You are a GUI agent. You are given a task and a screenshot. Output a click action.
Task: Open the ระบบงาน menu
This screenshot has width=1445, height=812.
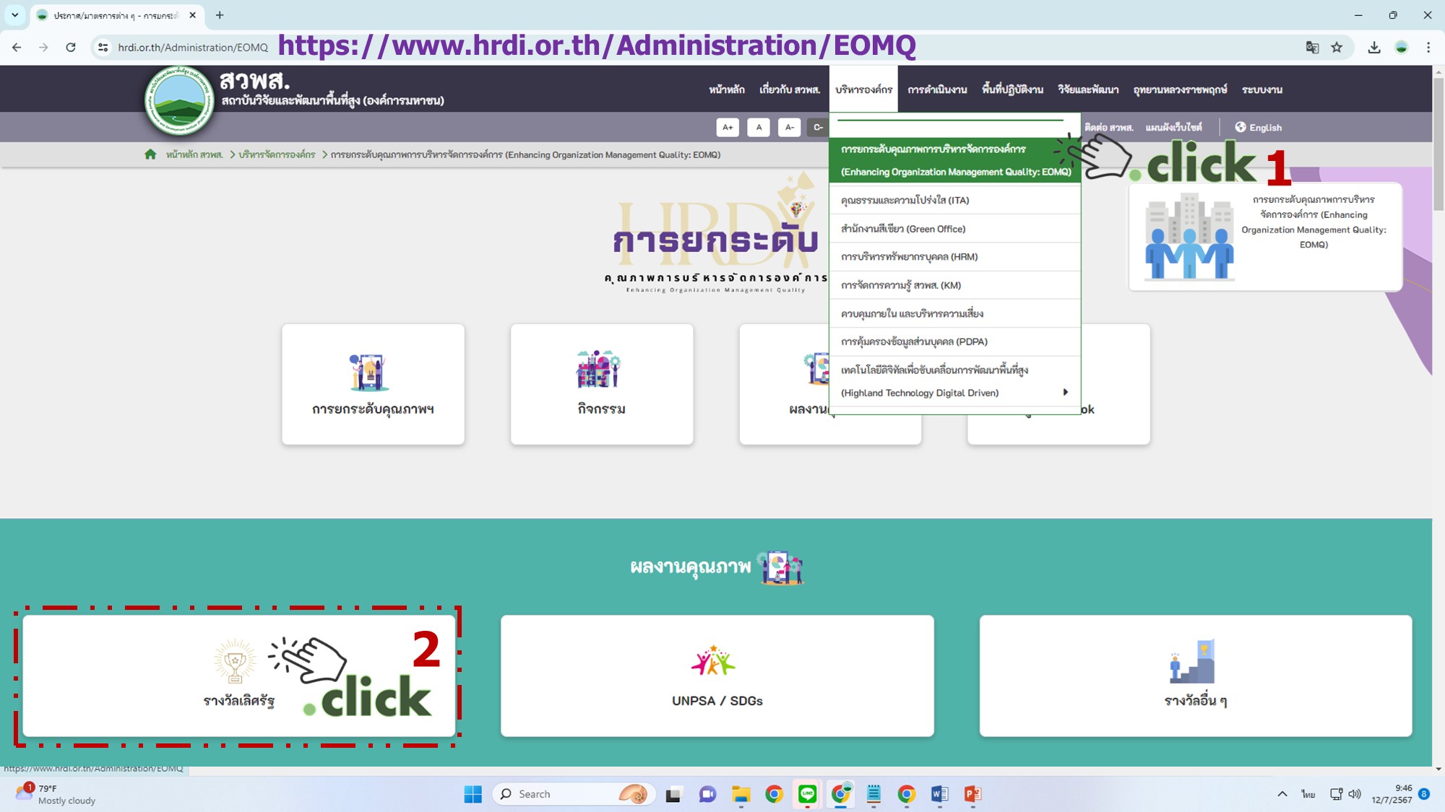[1262, 90]
